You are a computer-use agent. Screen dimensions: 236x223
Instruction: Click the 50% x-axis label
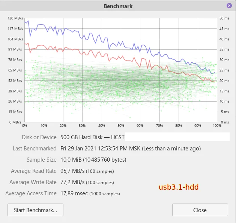(121, 126)
